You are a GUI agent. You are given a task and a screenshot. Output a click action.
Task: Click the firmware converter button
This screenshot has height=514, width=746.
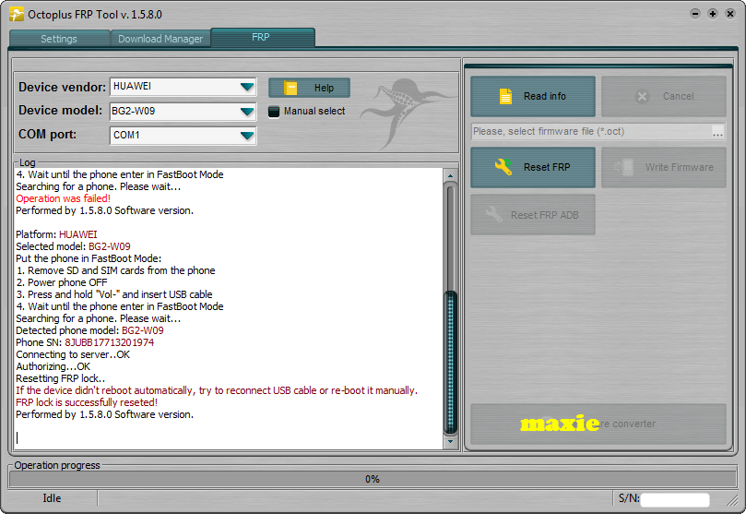[x=598, y=424]
